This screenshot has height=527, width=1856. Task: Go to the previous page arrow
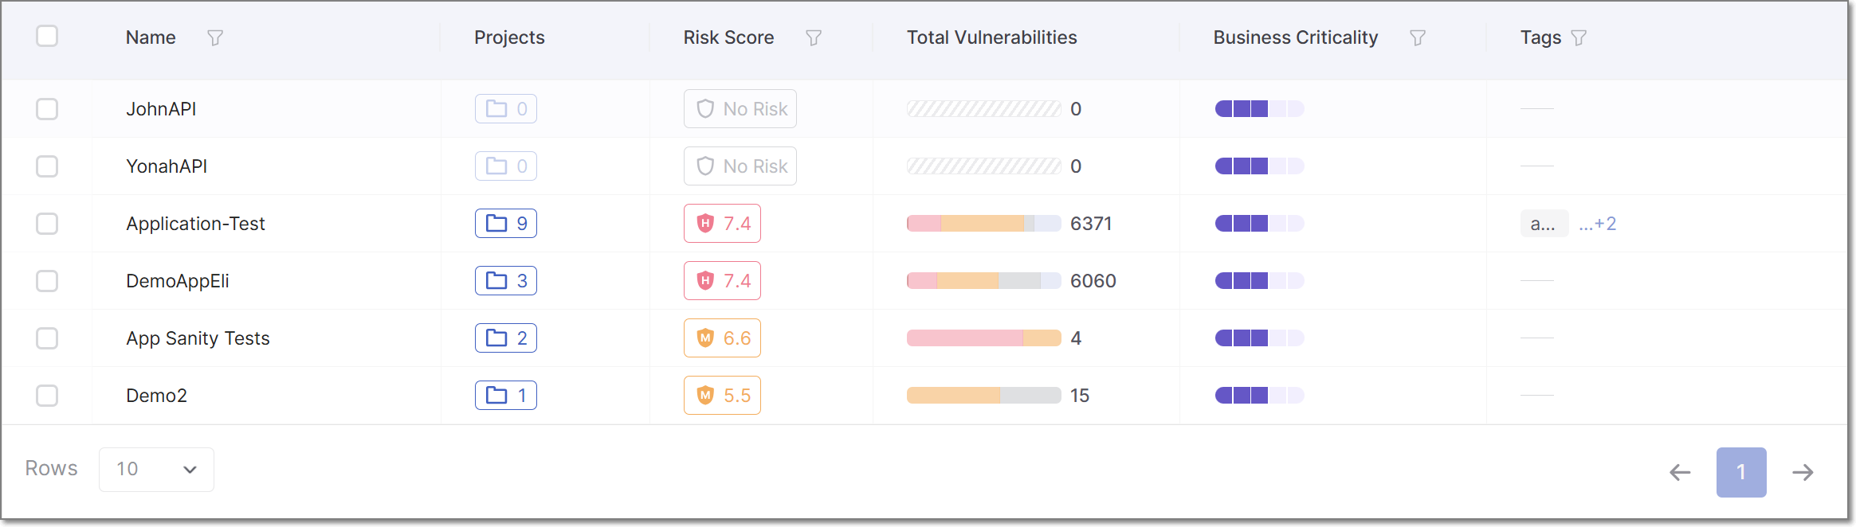[x=1680, y=472]
